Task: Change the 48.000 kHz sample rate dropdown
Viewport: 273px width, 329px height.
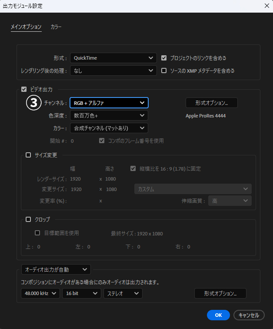Action: 40,294
